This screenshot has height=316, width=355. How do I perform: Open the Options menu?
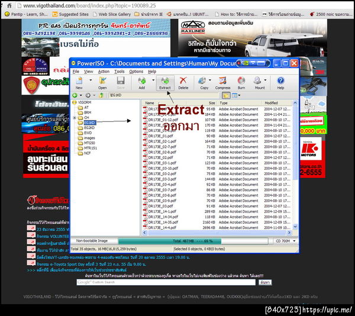tap(136, 72)
